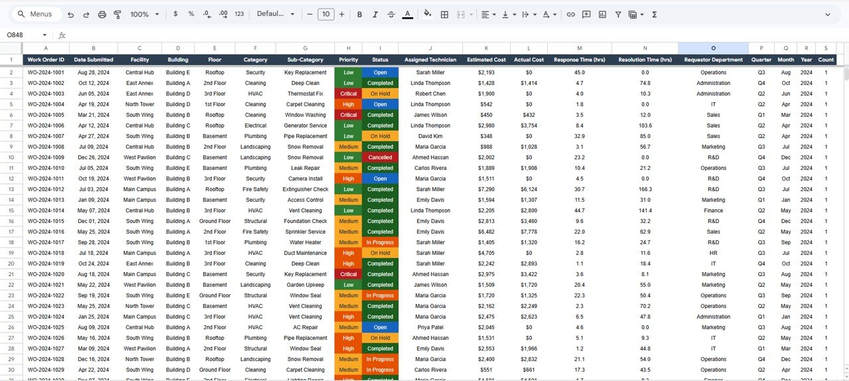Click the undo arrow icon
Viewport: 849px width, 381px height.
click(70, 14)
